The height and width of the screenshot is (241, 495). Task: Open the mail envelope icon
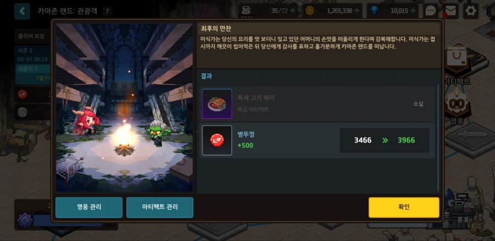coord(450,11)
